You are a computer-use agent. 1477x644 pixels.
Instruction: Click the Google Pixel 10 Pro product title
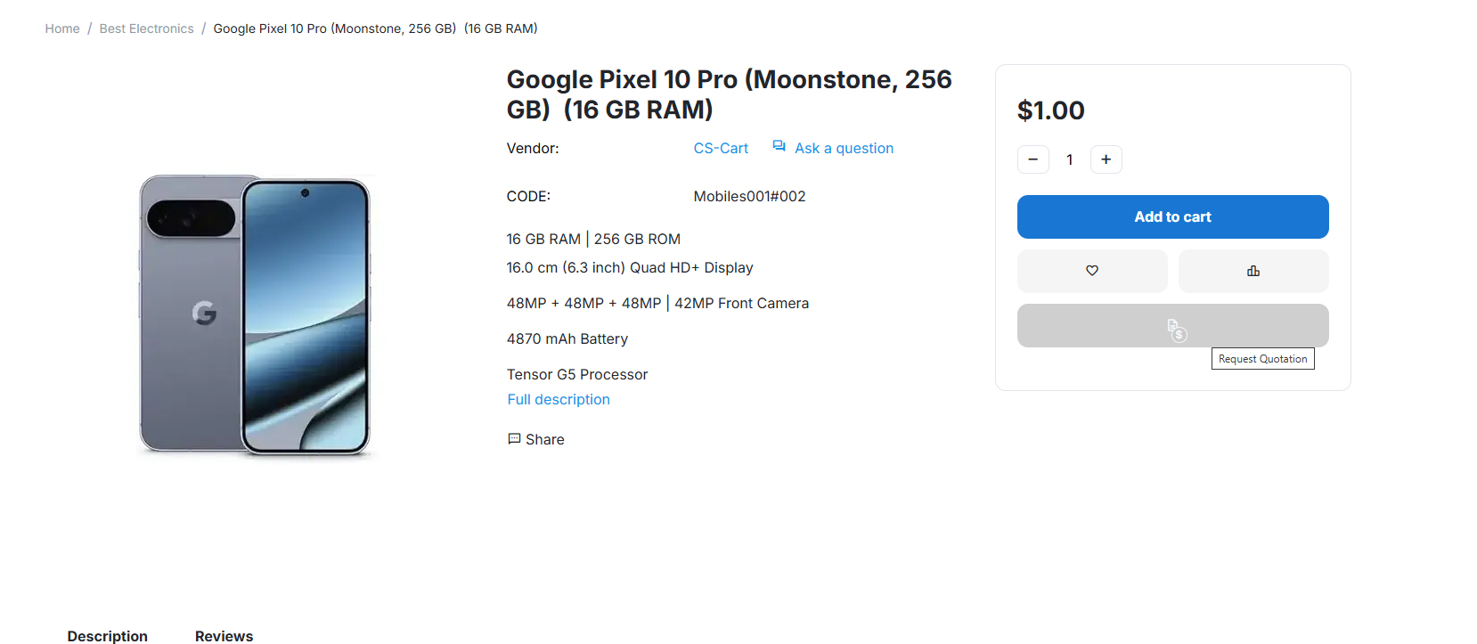729,94
